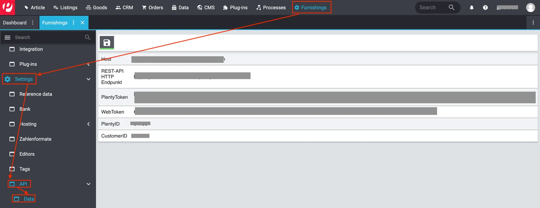Collapse the API chevron
The height and width of the screenshot is (208, 540).
pyautogui.click(x=88, y=184)
